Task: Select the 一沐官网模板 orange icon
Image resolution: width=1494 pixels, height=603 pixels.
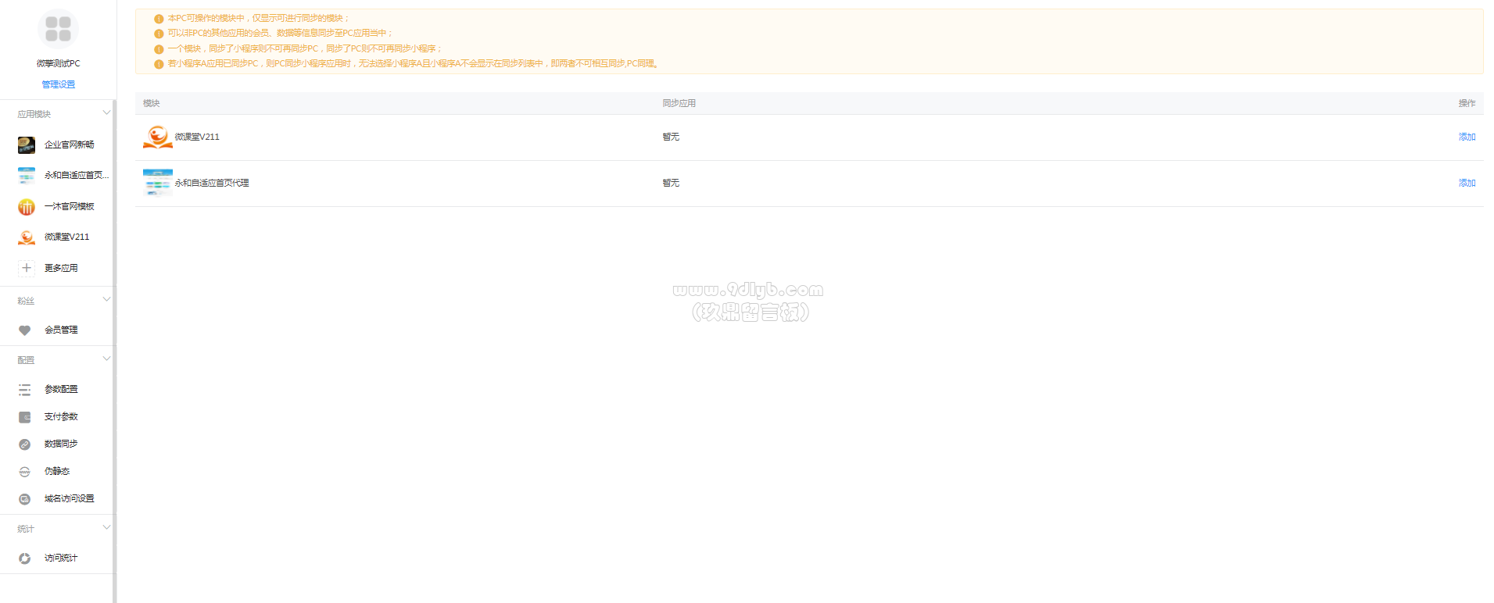Action: (27, 206)
